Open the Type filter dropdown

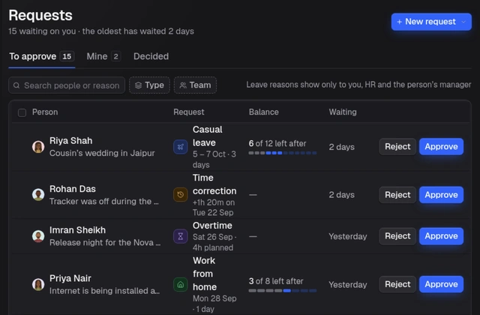pyautogui.click(x=149, y=85)
